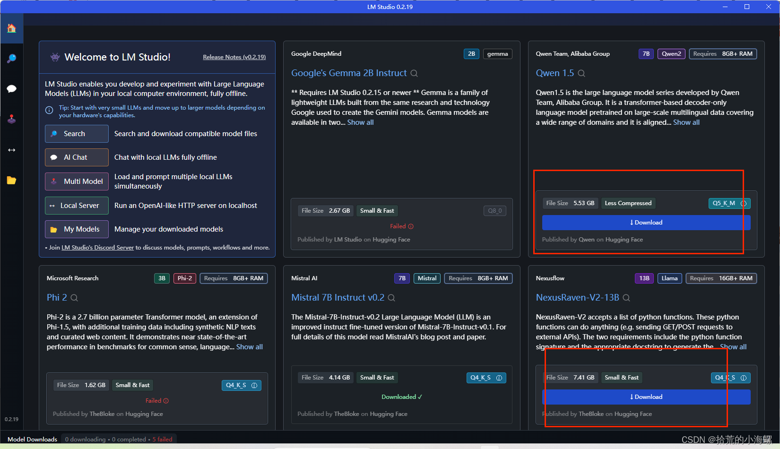Open the Q4_K_S quantization selector on the NexusRaven card
This screenshot has height=449, width=780.
[730, 378]
